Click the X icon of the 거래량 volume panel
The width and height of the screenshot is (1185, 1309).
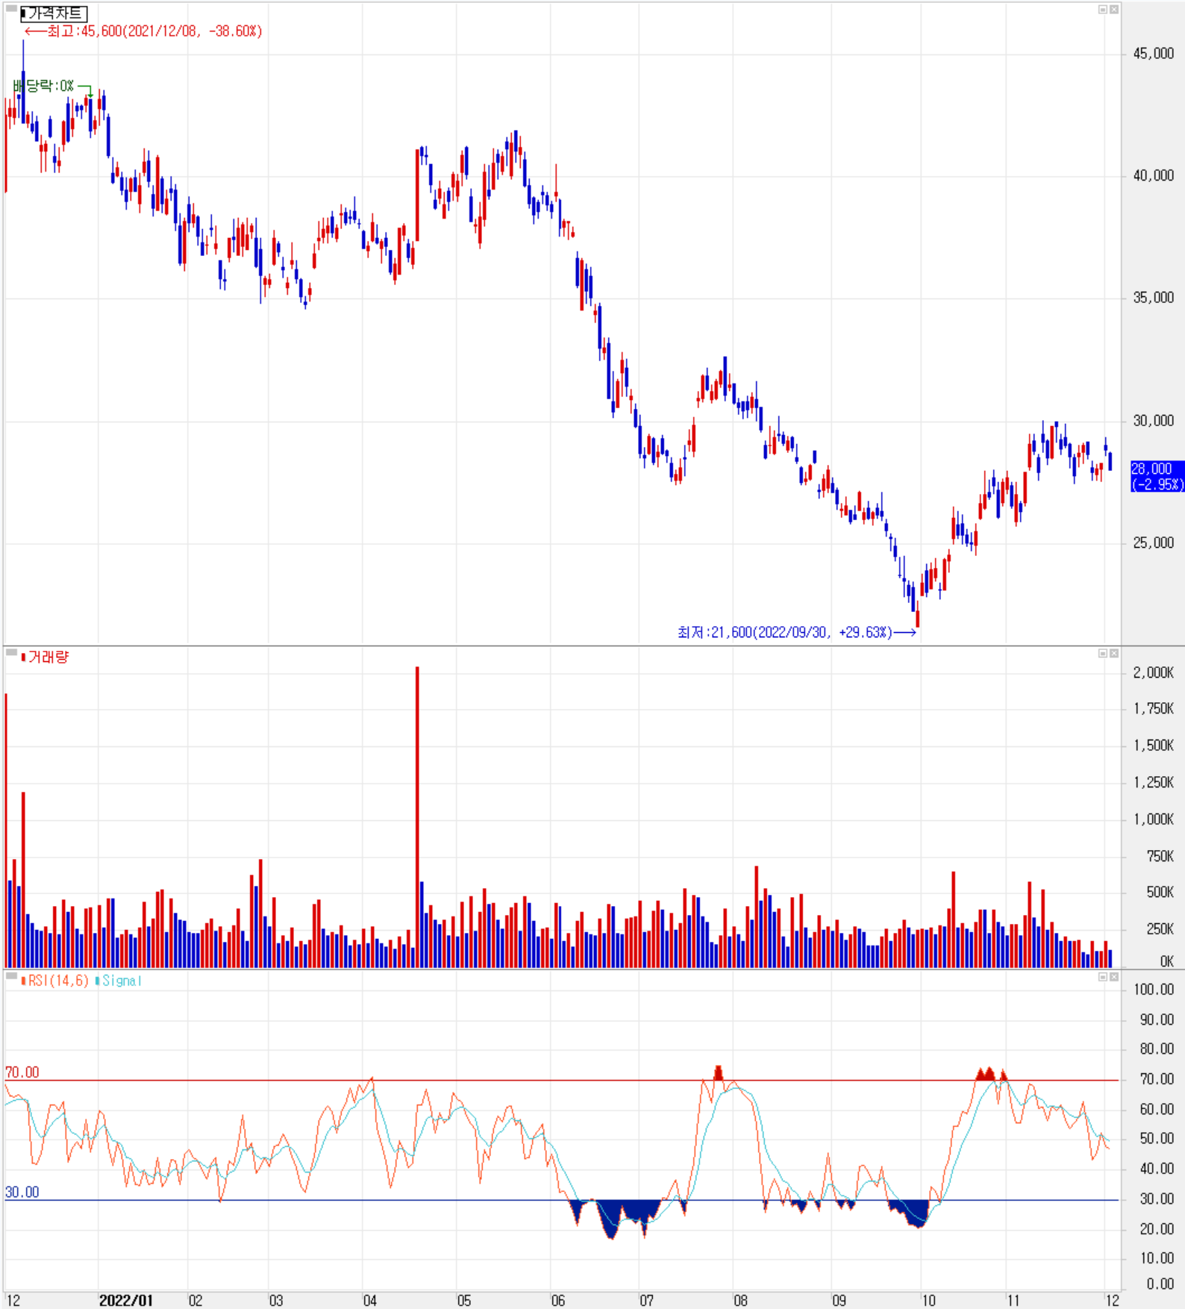click(1113, 653)
